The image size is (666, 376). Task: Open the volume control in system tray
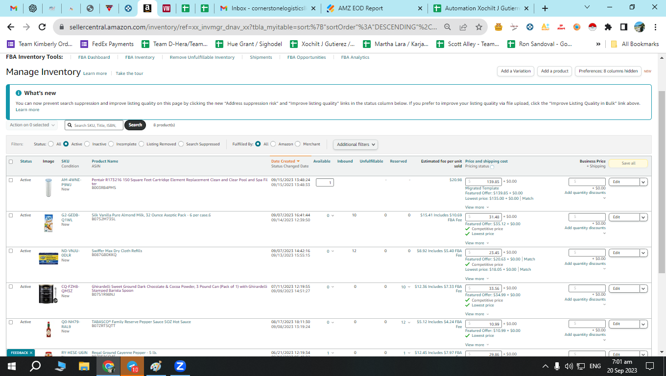click(569, 366)
